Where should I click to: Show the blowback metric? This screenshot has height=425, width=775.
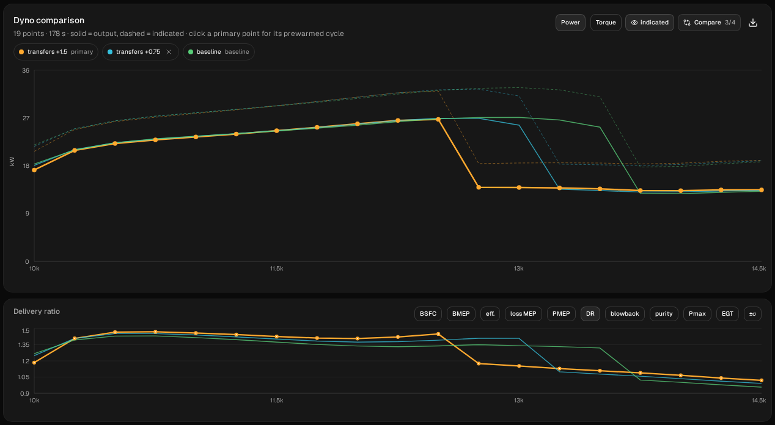(625, 314)
